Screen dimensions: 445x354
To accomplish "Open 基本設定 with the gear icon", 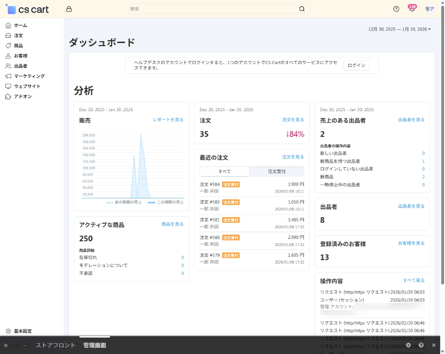I will pyautogui.click(x=8, y=331).
